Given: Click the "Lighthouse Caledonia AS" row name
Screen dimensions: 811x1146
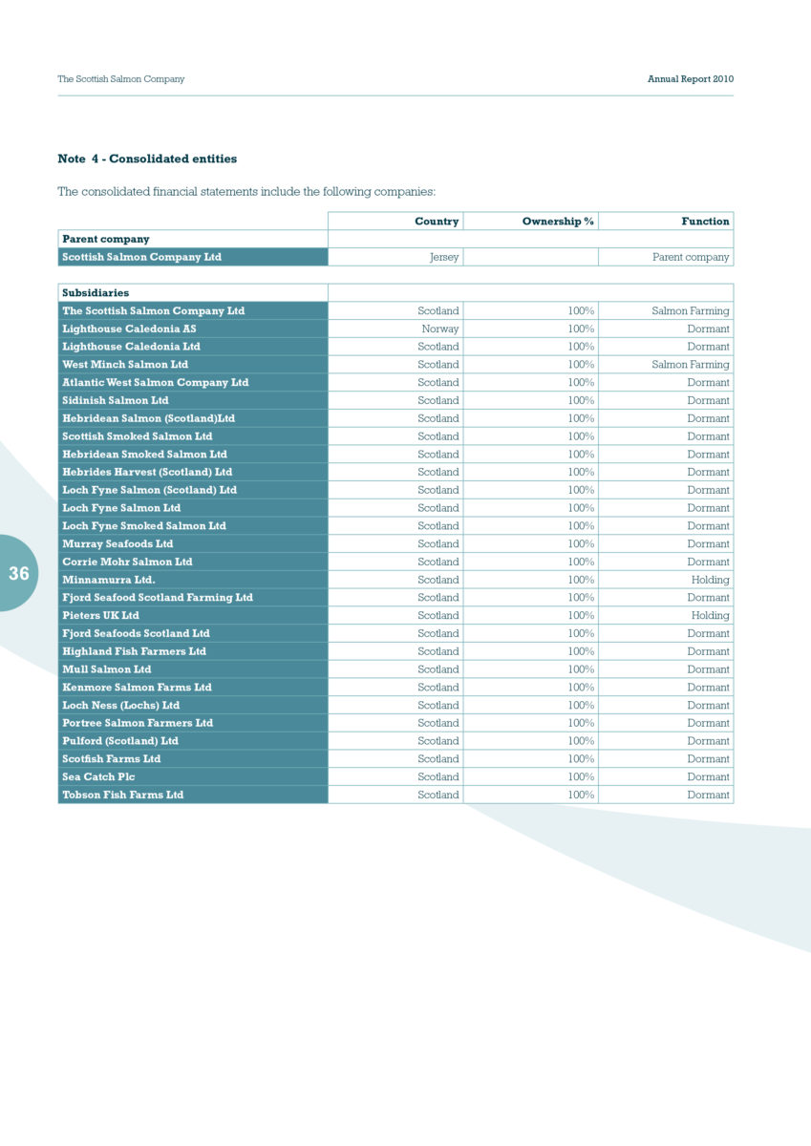Looking at the screenshot, I should point(129,329).
